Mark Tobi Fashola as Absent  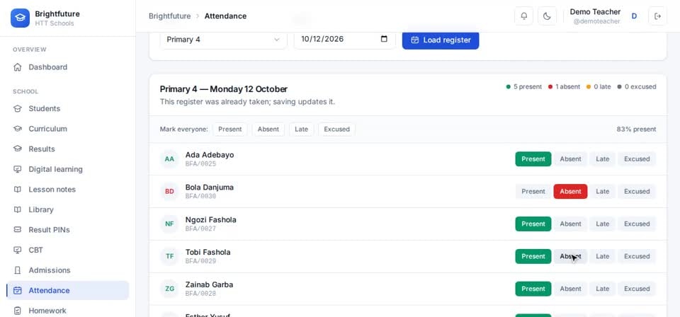click(570, 256)
